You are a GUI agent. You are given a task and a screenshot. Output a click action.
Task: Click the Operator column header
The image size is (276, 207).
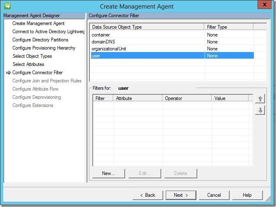tap(187, 98)
